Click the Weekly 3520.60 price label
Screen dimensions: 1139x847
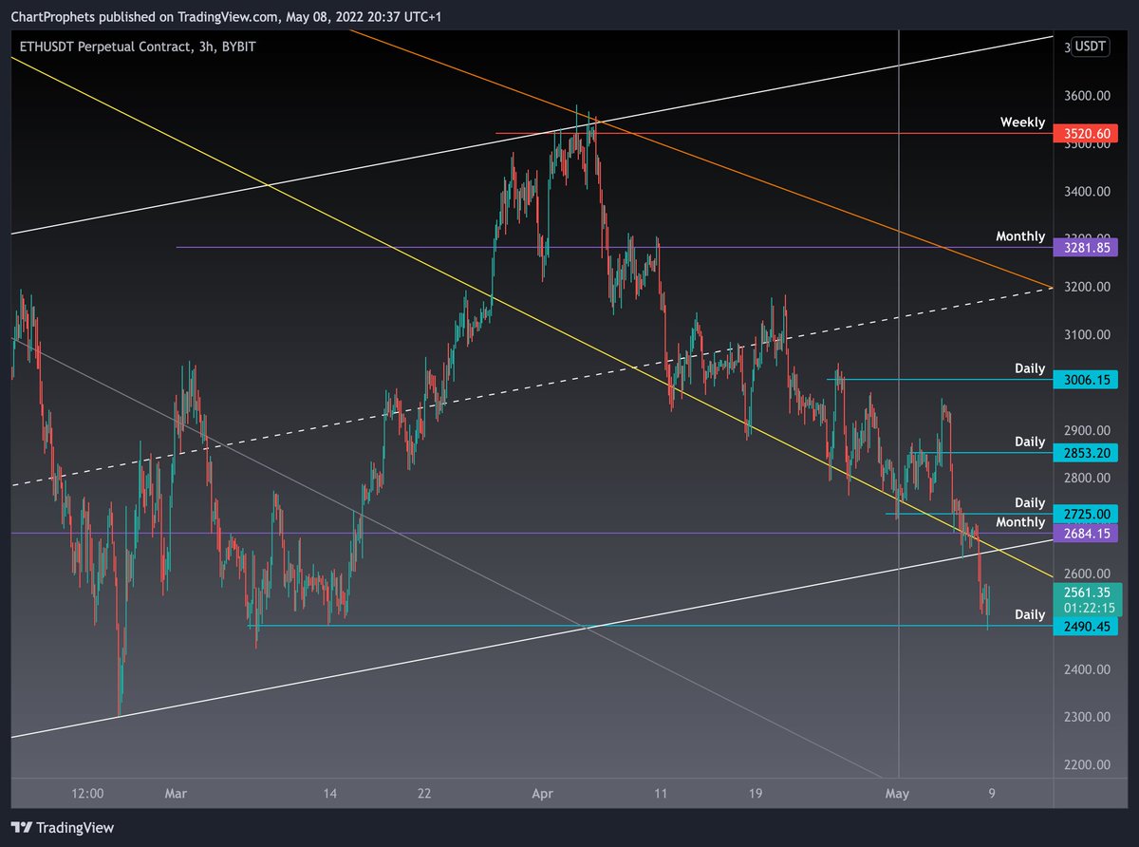(1086, 135)
